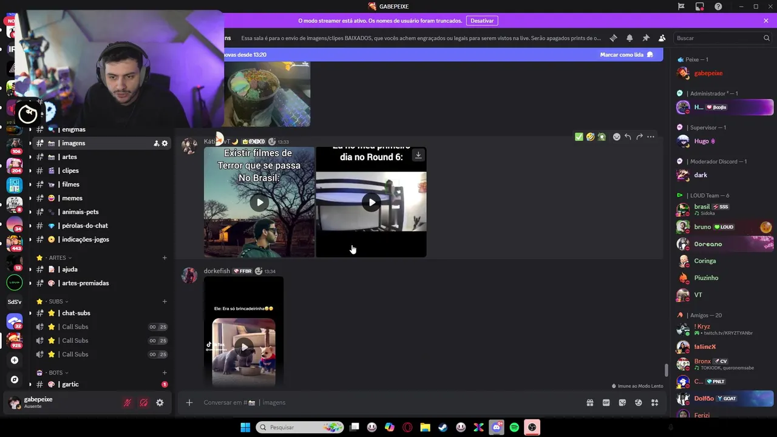The width and height of the screenshot is (777, 437).
Task: Create a channel in BOTS category
Action: pyautogui.click(x=165, y=373)
